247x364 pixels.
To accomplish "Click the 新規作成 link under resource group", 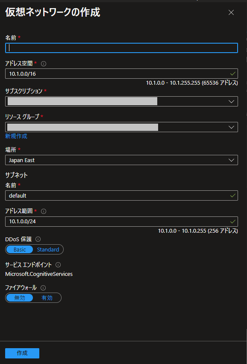I will 16,136.
